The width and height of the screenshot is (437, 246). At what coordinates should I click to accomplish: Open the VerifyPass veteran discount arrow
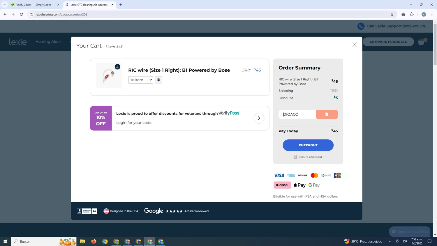click(x=259, y=118)
